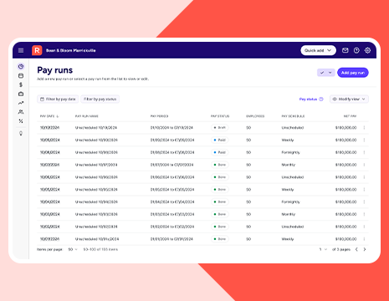Open row menu for pay date 10/07/2024
The image size is (389, 301).
pos(364,165)
